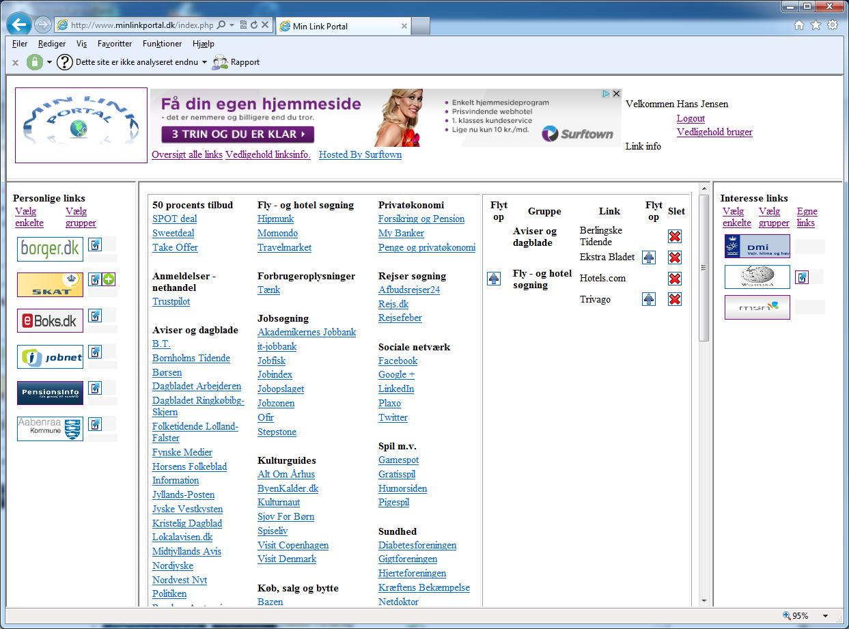Click the scroll down arrow of link list

click(x=704, y=602)
